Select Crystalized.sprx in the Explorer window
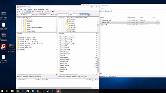The height and width of the screenshot is (93, 166). pyautogui.click(x=107, y=20)
